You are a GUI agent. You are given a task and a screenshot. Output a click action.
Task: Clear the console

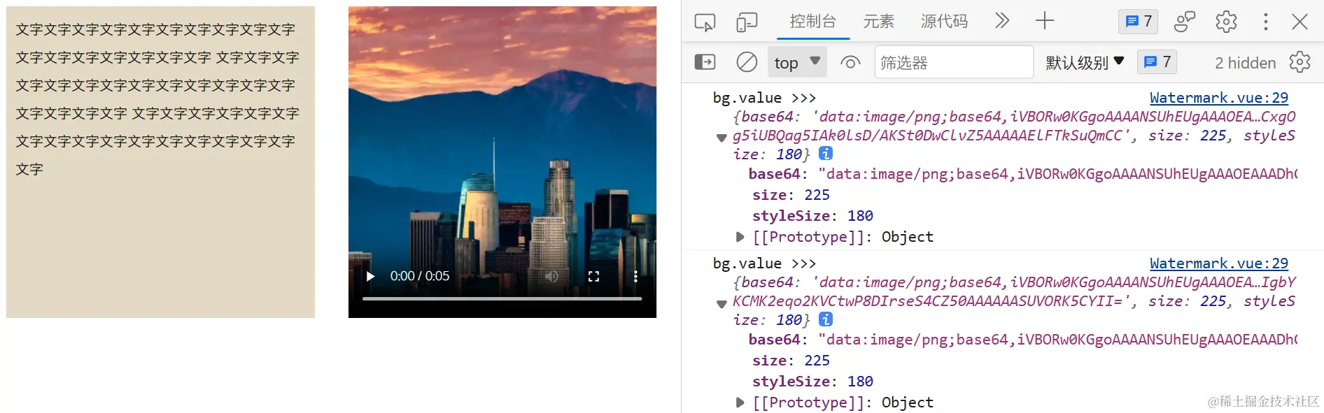(747, 62)
